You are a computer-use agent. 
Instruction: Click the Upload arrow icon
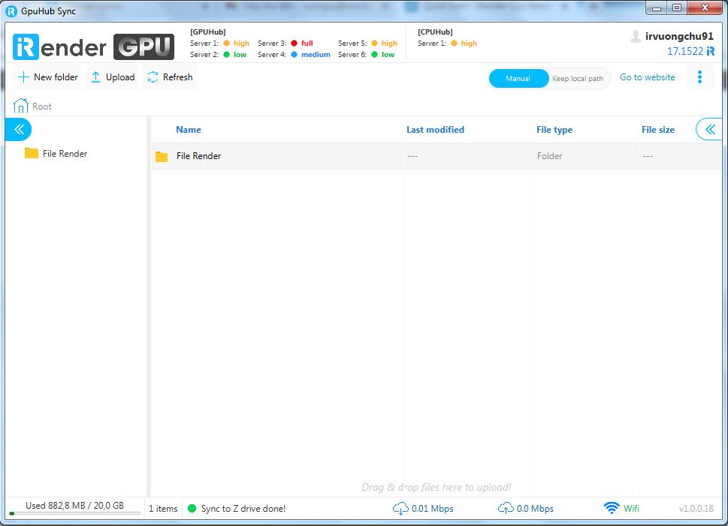pyautogui.click(x=95, y=77)
